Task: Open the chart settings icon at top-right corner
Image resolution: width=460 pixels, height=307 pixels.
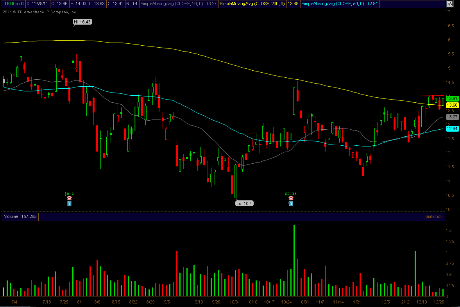Action: [x=450, y=4]
